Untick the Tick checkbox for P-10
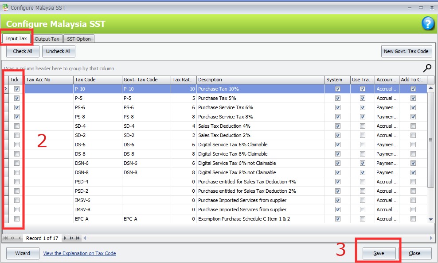The height and width of the screenshot is (263, 438). [17, 89]
